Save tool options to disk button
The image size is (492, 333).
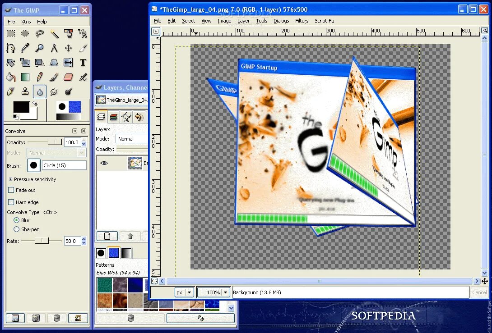coord(15,318)
